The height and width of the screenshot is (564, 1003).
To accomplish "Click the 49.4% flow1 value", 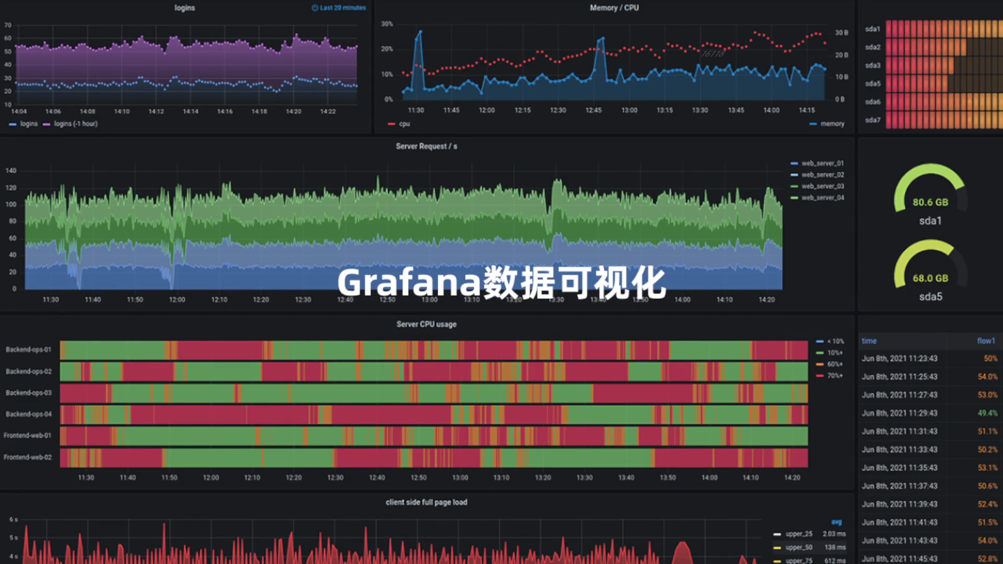I will click(988, 413).
